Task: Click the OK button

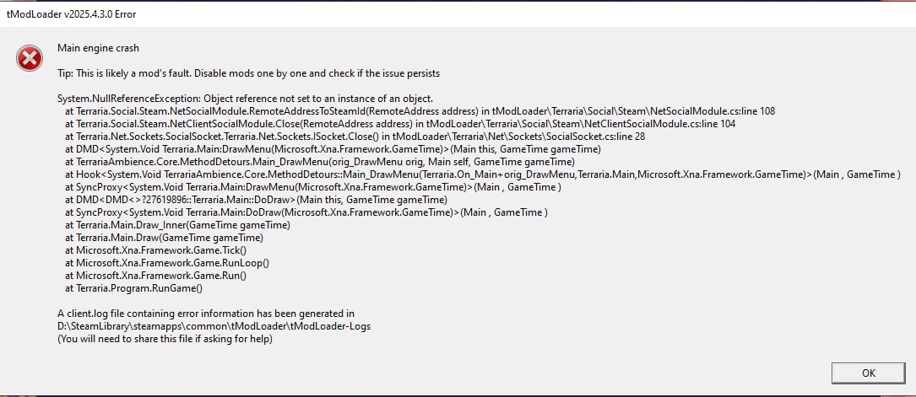Action: (868, 373)
